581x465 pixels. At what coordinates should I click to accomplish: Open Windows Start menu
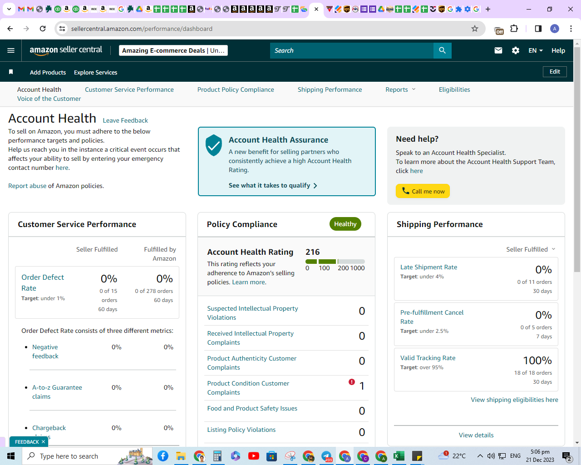11,456
